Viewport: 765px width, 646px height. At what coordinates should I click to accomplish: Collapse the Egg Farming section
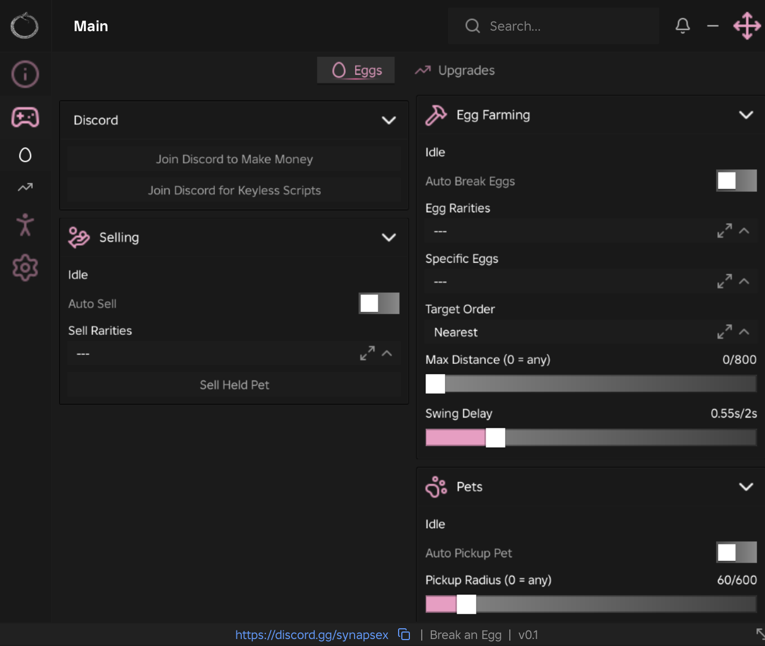pyautogui.click(x=746, y=115)
